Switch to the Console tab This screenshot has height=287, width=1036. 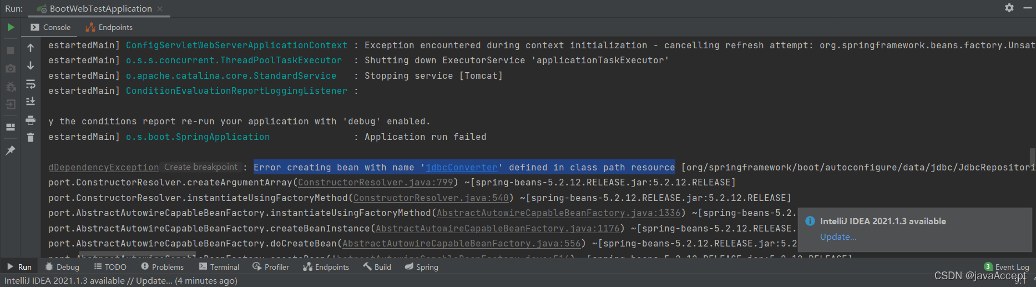(50, 27)
